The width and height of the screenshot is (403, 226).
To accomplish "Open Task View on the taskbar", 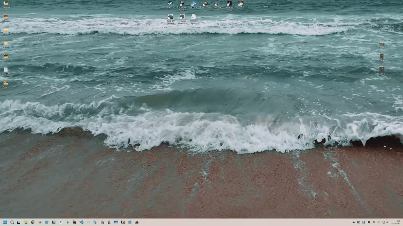I will point(19,222).
